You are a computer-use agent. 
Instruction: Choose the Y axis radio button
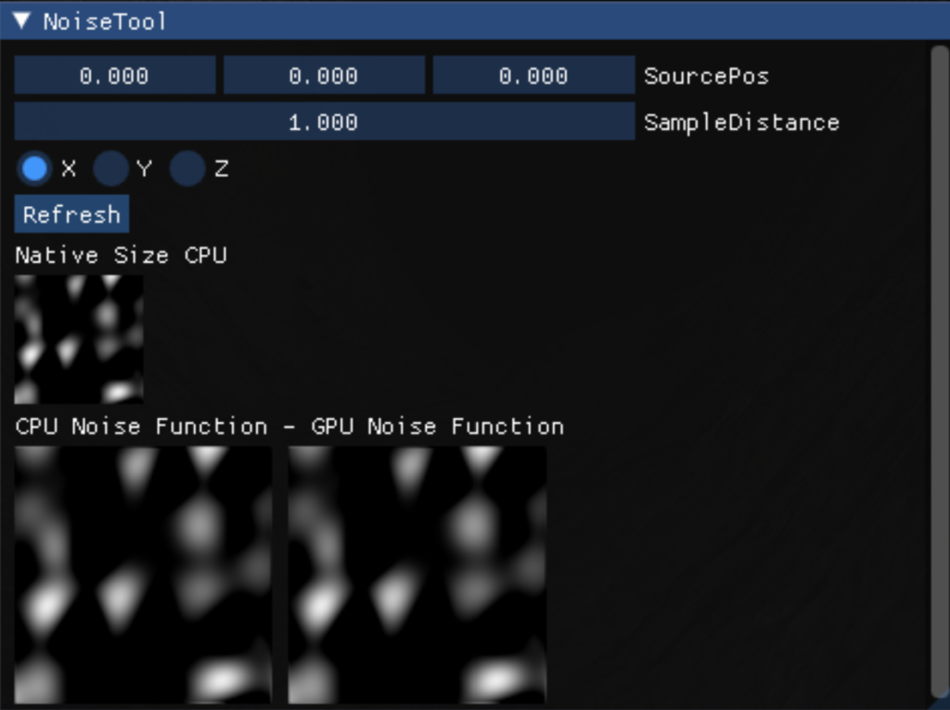point(111,169)
